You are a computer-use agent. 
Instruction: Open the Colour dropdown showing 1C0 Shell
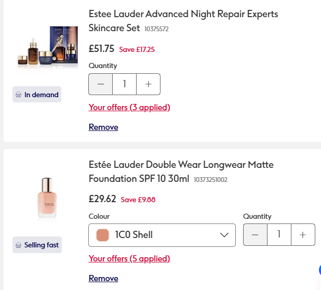162,235
